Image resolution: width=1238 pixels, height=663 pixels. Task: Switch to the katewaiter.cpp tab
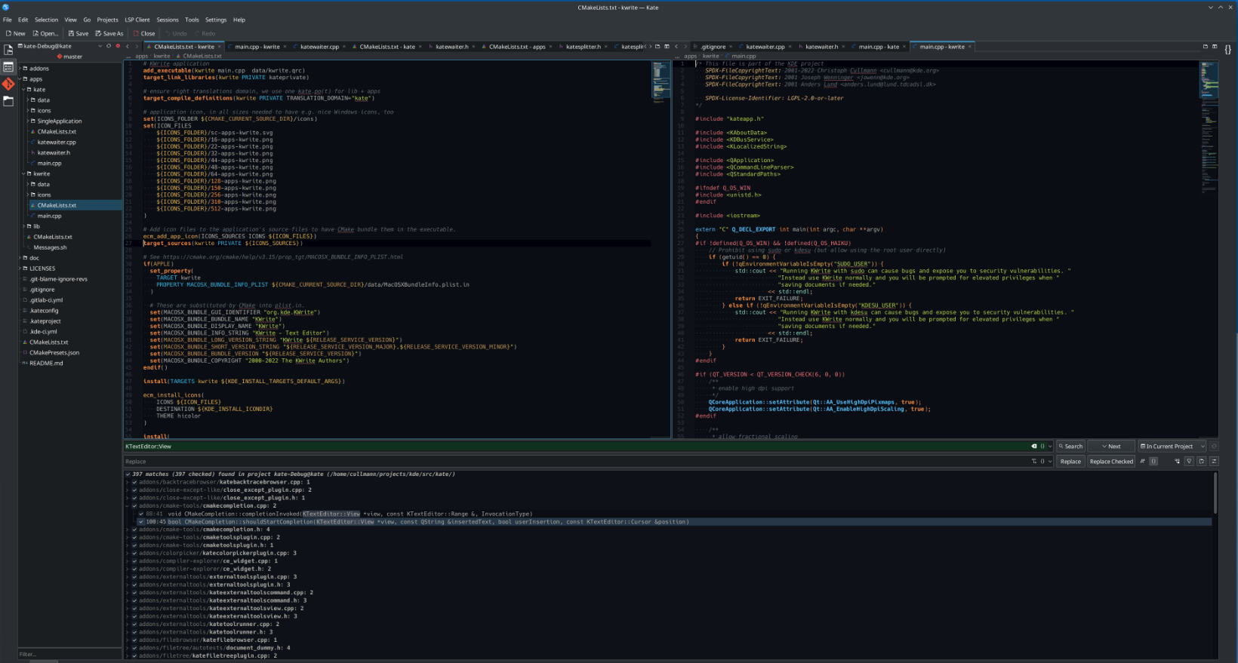[319, 47]
